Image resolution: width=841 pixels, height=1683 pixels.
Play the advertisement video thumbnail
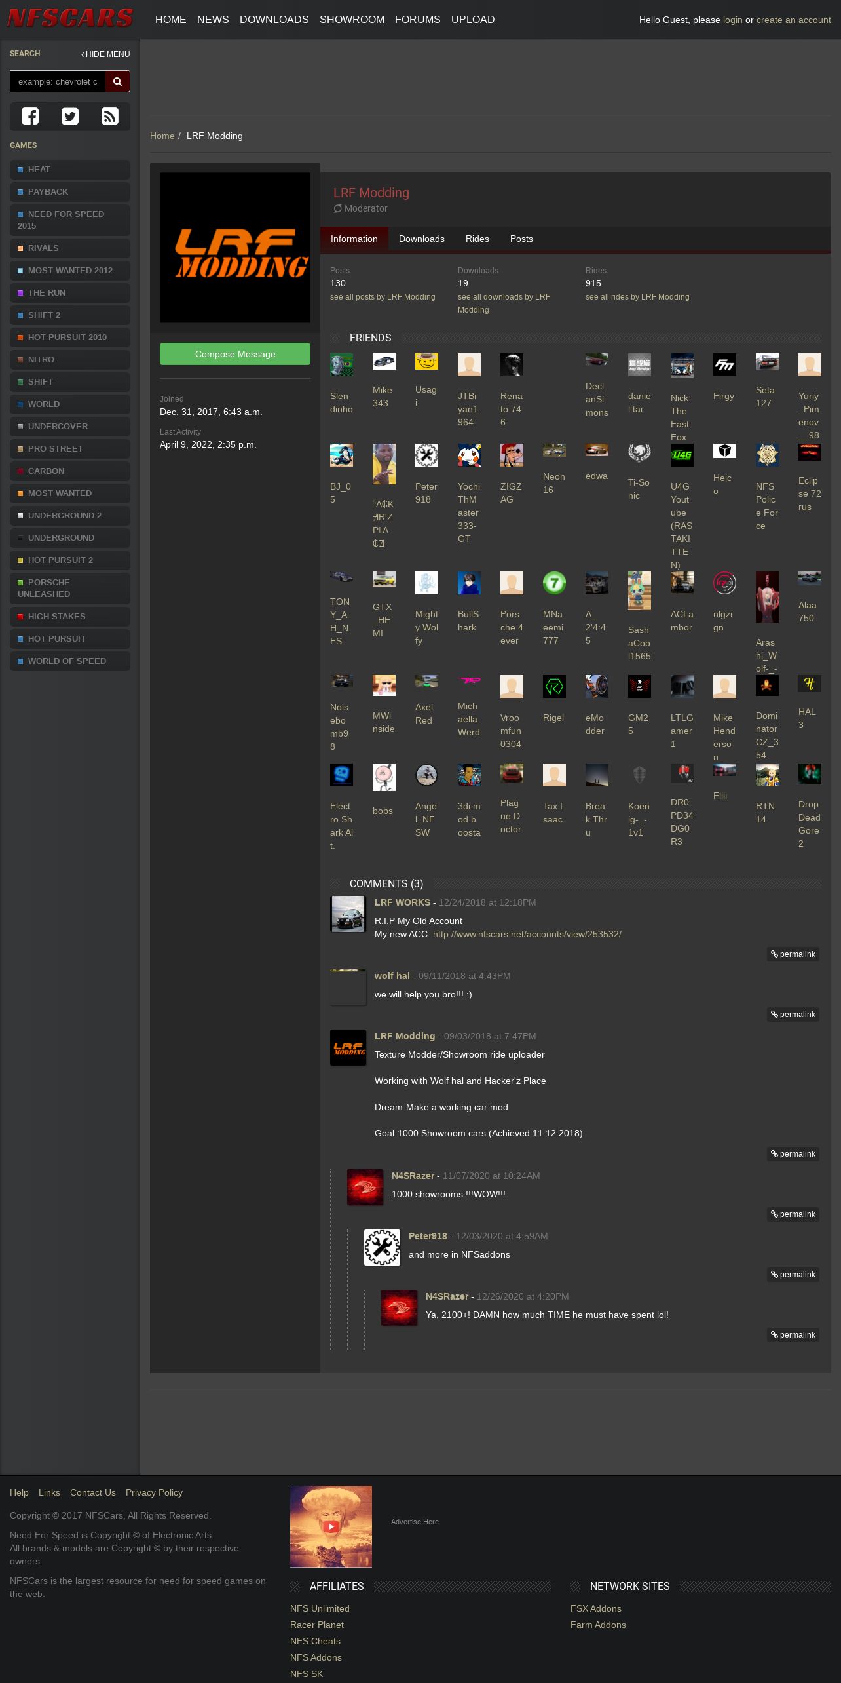tap(331, 1526)
